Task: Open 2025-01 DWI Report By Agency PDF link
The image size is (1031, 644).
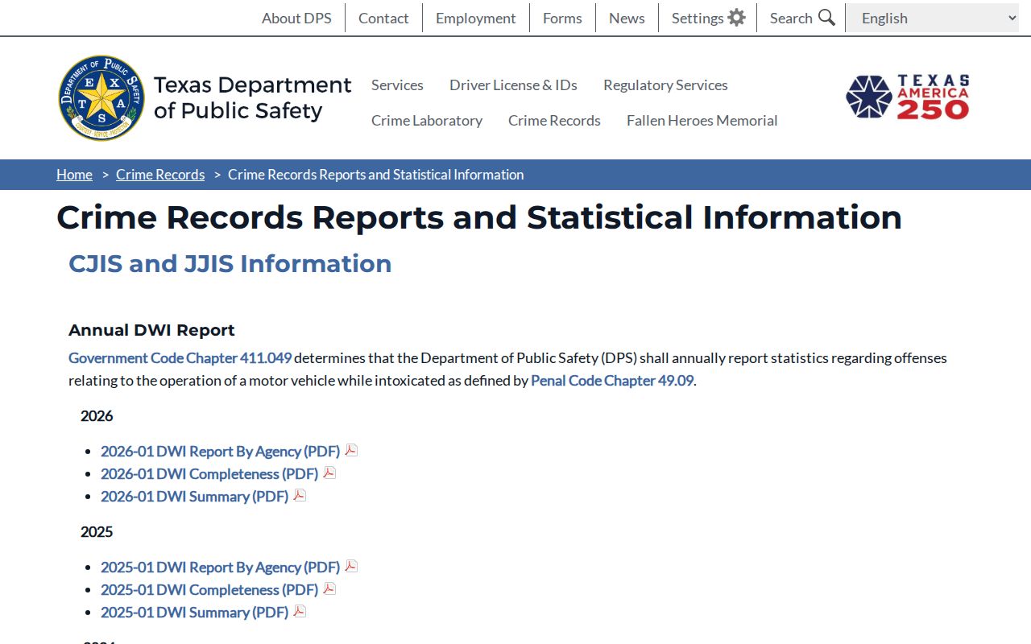Action: click(220, 567)
